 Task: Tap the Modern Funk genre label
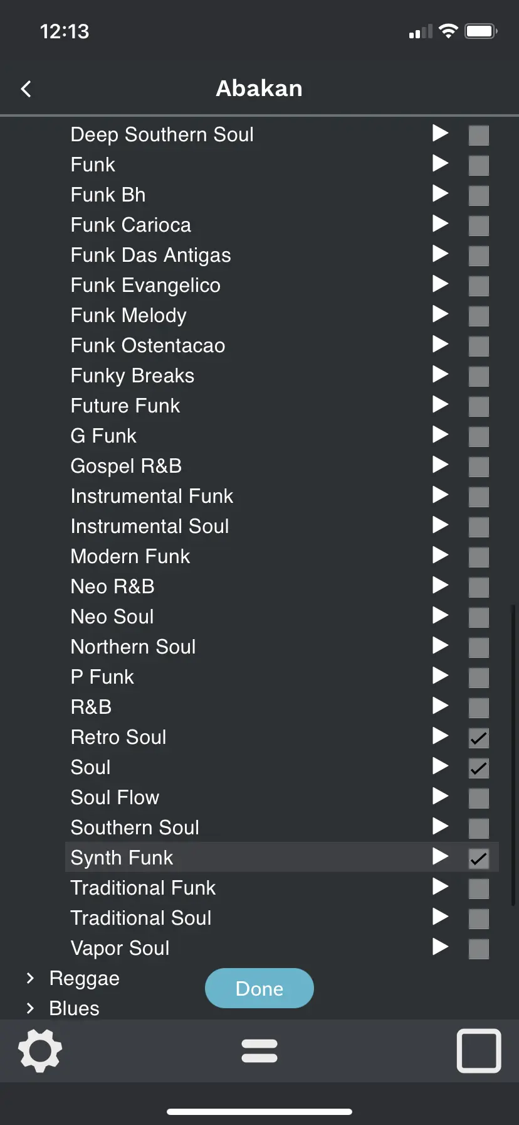tap(130, 556)
